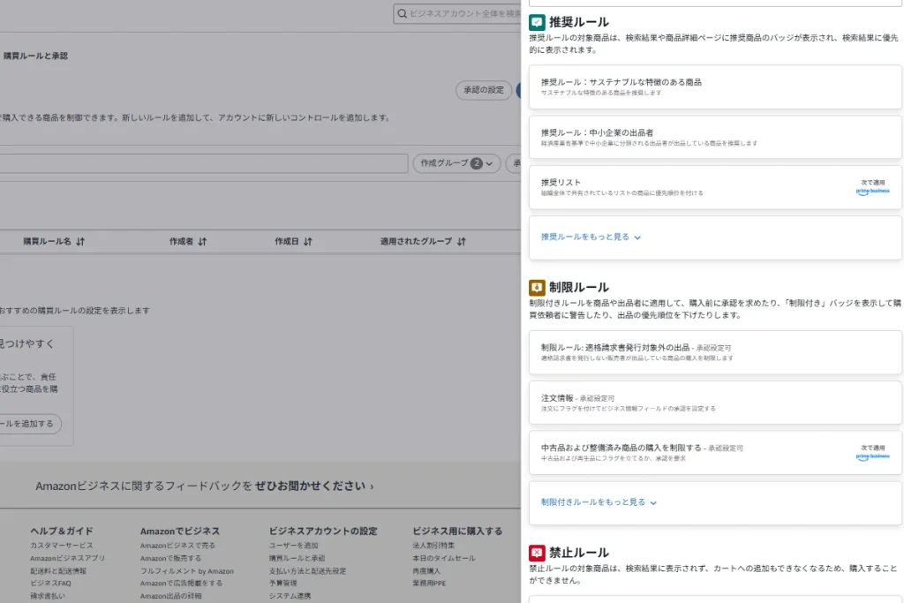Click the 作成日 column header

click(287, 242)
